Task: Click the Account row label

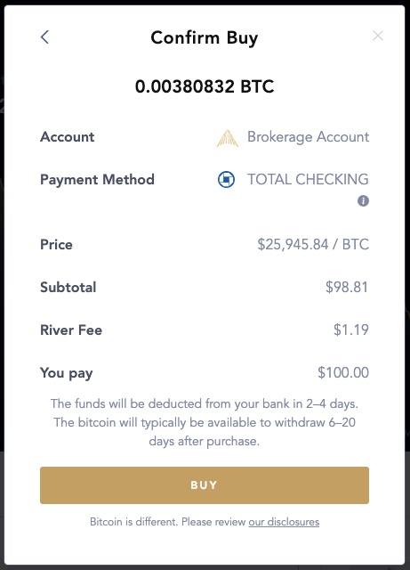Action: (68, 136)
